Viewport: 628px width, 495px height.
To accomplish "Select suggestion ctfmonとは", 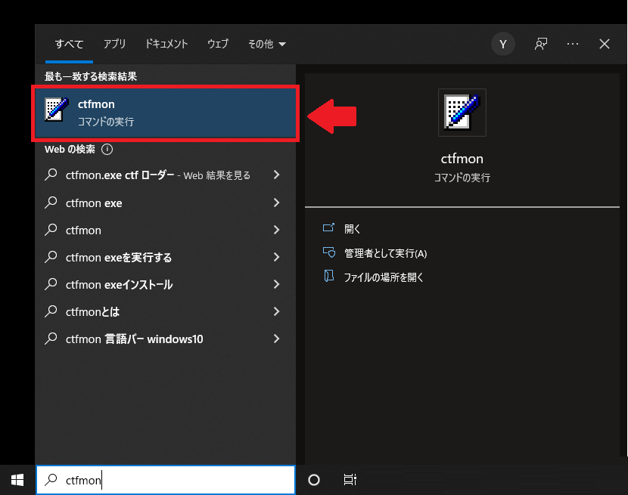I will click(x=166, y=311).
